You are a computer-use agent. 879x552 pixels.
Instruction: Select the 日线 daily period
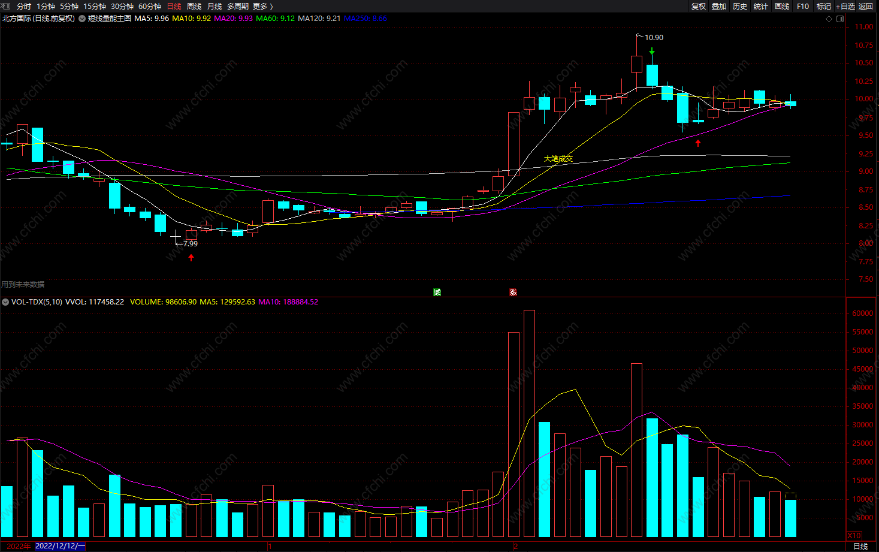tap(174, 6)
